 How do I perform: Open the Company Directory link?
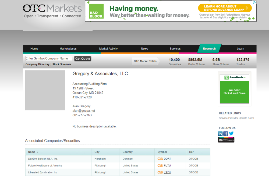tap(37, 64)
